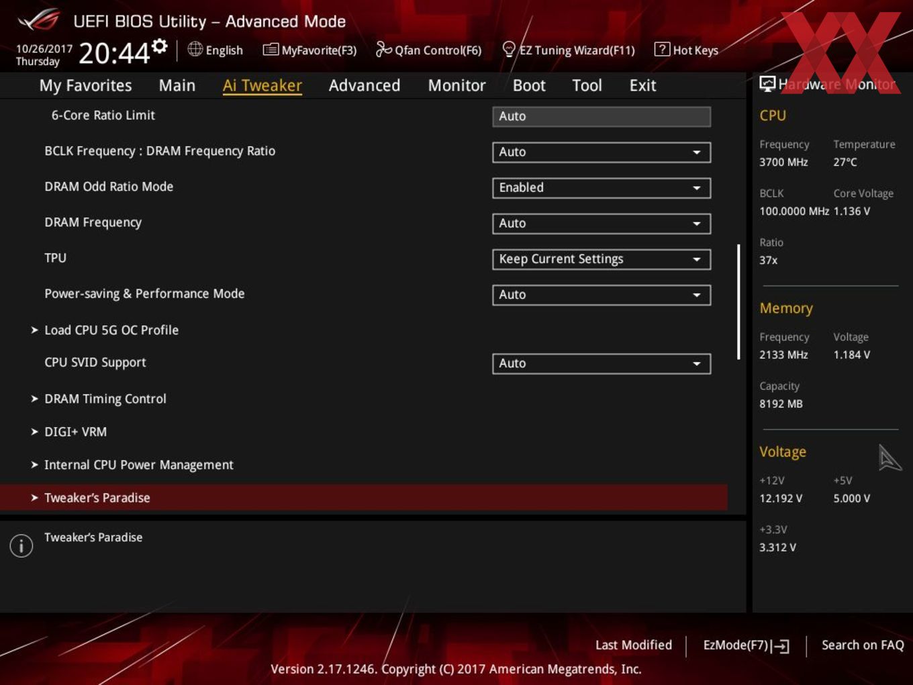The image size is (913, 685).
Task: Open the clock settings gear icon
Action: tap(160, 46)
